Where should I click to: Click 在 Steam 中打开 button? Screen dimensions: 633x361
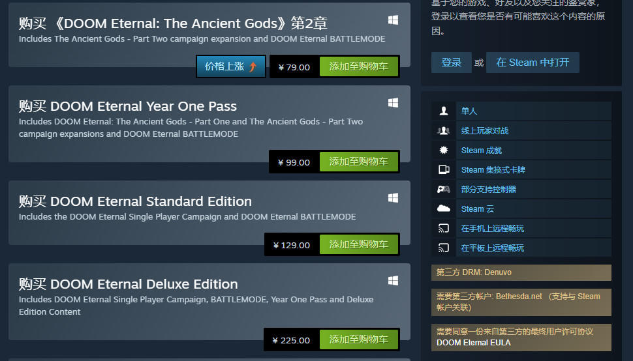[533, 63]
